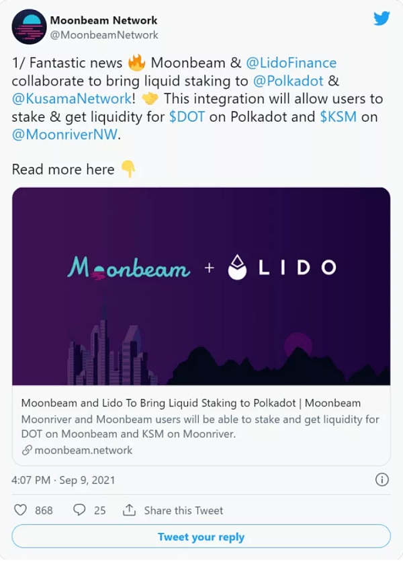The image size is (403, 561).
Task: Open the Moonbeam Network profile avatar
Action: pyautogui.click(x=29, y=27)
